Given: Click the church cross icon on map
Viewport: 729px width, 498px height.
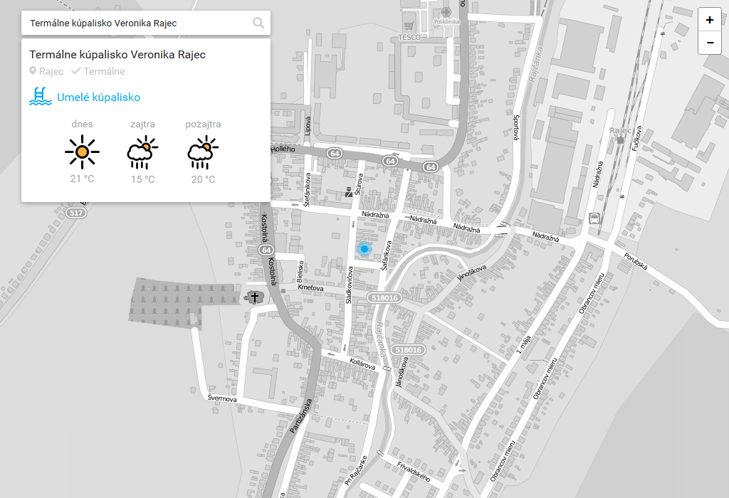Looking at the screenshot, I should pyautogui.click(x=254, y=297).
